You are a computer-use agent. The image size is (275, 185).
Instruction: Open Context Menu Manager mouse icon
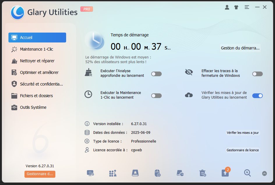tap(158, 173)
